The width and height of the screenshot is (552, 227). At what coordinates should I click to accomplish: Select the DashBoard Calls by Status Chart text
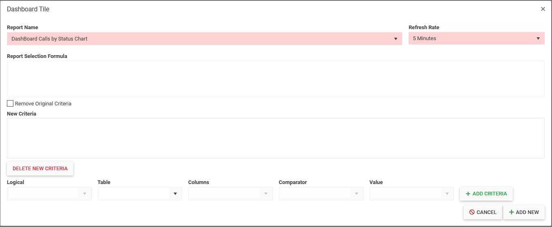click(49, 39)
